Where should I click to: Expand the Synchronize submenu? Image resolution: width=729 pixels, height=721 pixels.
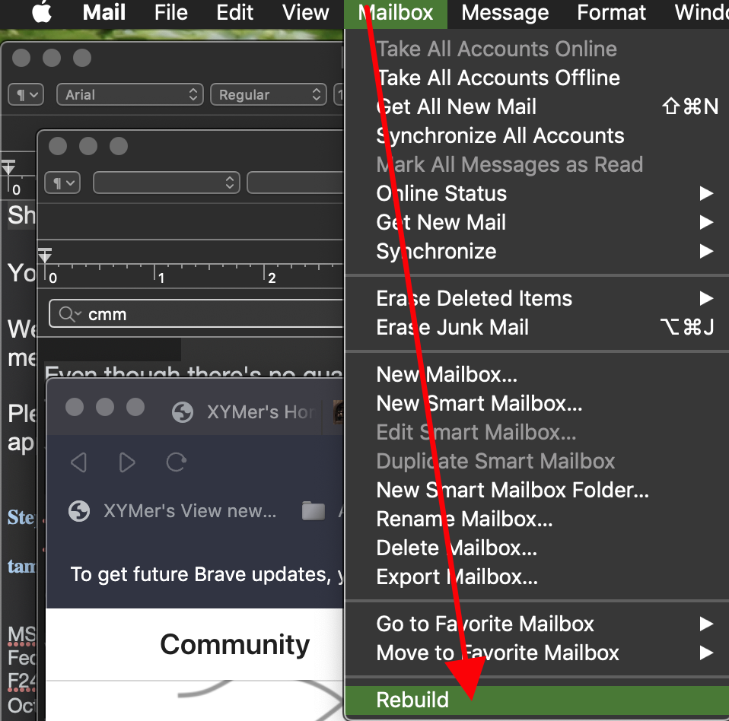pyautogui.click(x=537, y=251)
